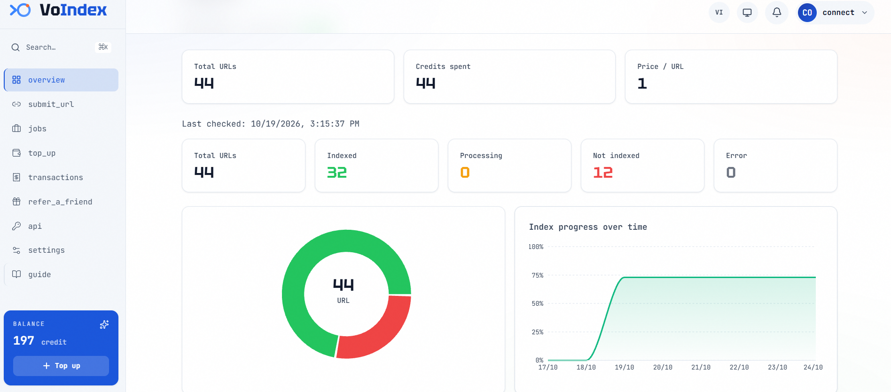This screenshot has width=891, height=392.
Task: Click the Price / URL card
Action: click(x=731, y=76)
